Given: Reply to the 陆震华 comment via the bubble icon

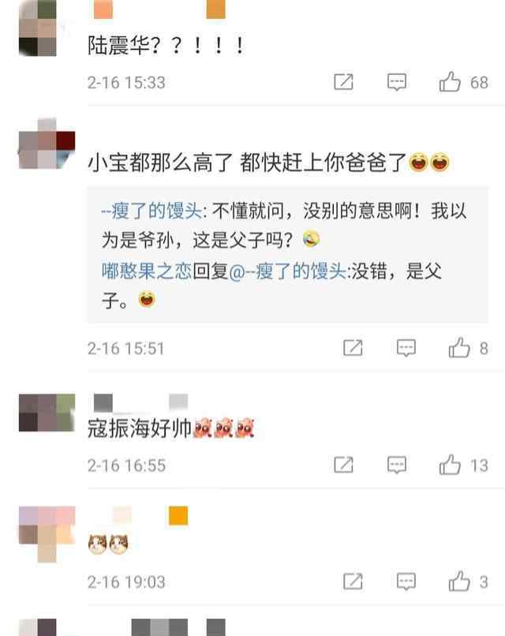Looking at the screenshot, I should tap(397, 82).
